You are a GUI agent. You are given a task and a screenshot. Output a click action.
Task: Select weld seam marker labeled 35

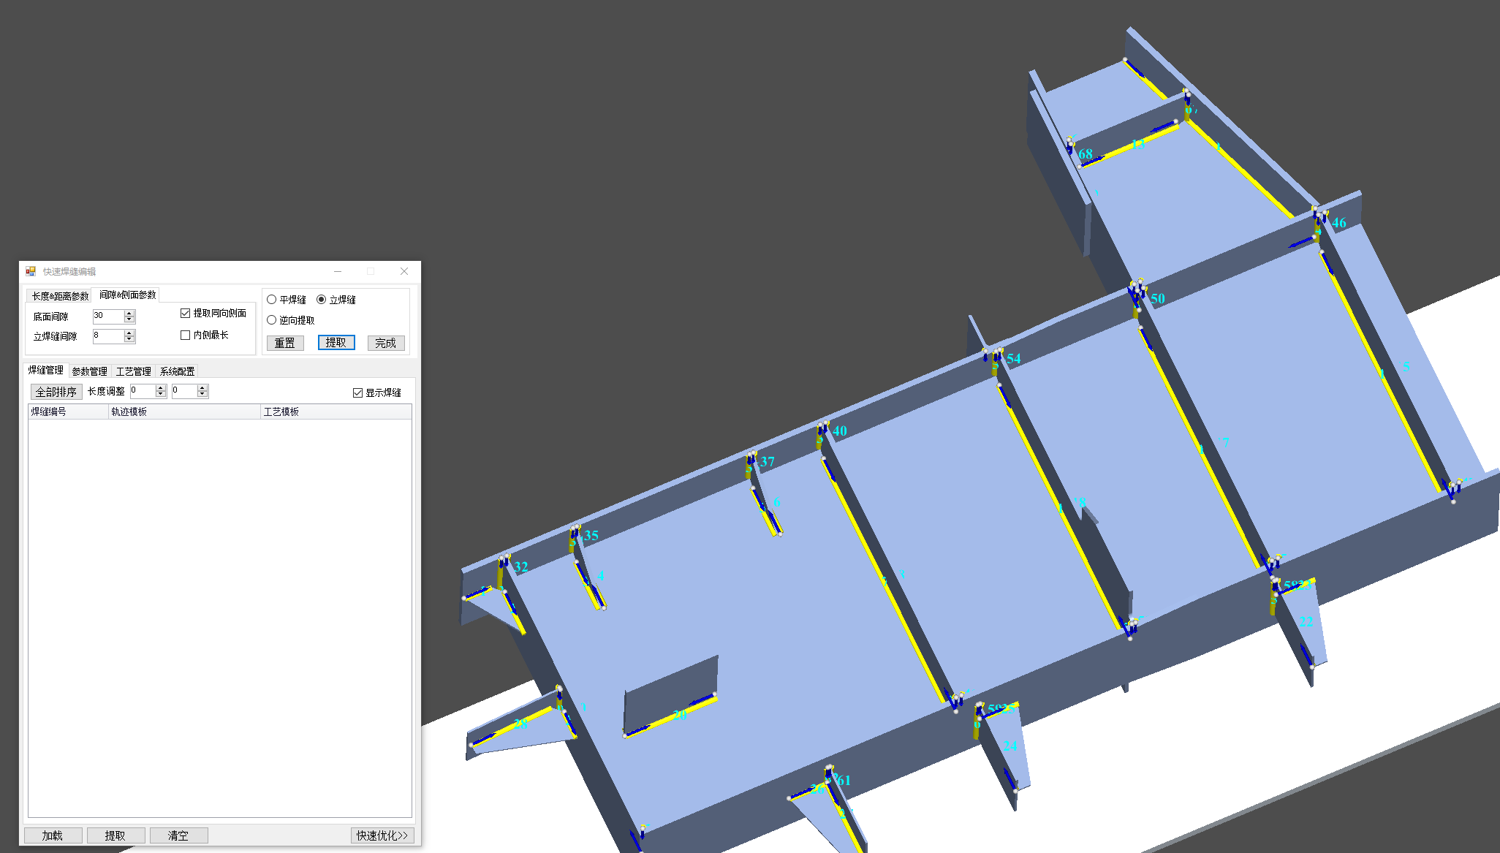pos(591,536)
